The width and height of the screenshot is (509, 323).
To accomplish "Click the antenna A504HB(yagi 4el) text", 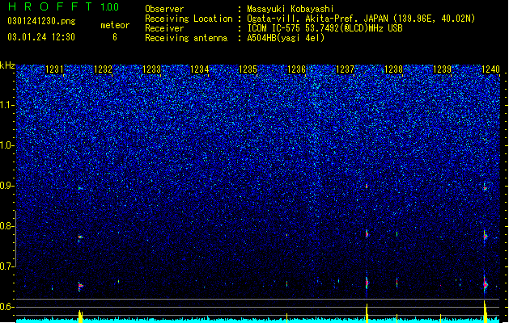I will pos(286,38).
